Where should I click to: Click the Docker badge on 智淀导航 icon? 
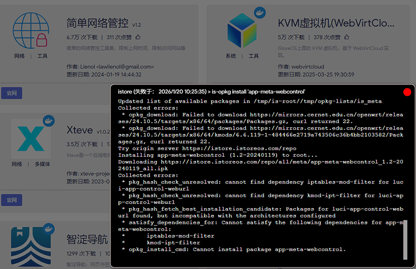(x=49, y=229)
